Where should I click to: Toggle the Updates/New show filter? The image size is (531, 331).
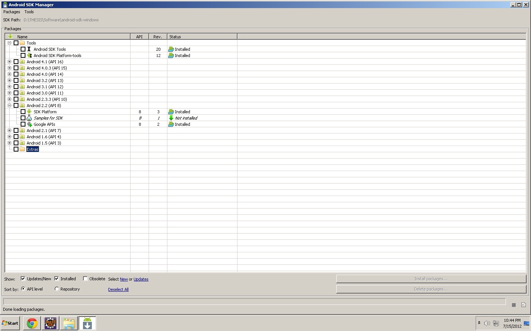pos(23,278)
